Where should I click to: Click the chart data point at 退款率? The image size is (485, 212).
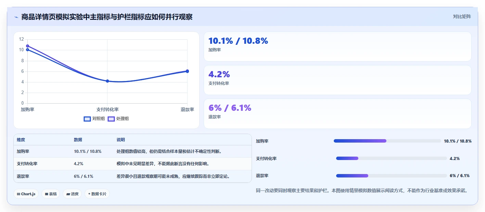tap(187, 71)
